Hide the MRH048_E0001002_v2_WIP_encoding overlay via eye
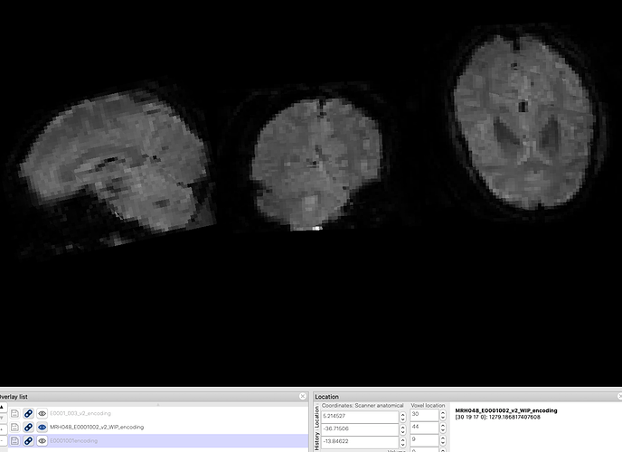622x452 pixels. (42, 427)
